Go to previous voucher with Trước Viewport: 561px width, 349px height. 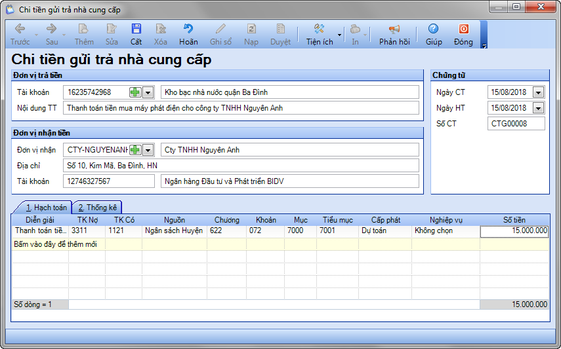20,34
